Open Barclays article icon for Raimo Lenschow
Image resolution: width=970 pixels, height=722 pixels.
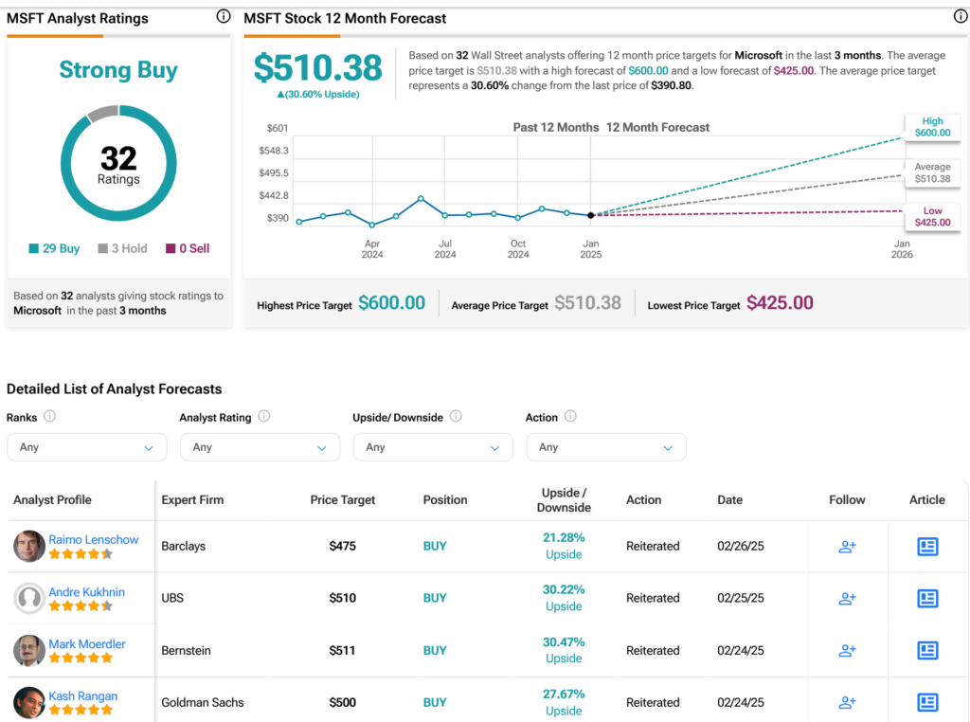927,547
